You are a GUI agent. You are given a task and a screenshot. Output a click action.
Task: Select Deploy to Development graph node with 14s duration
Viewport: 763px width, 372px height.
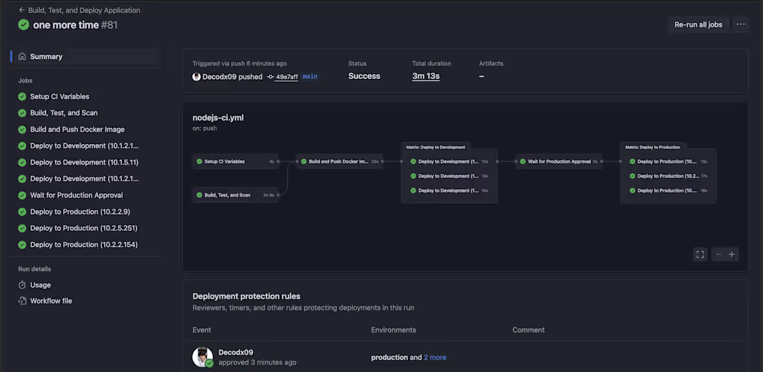449,191
